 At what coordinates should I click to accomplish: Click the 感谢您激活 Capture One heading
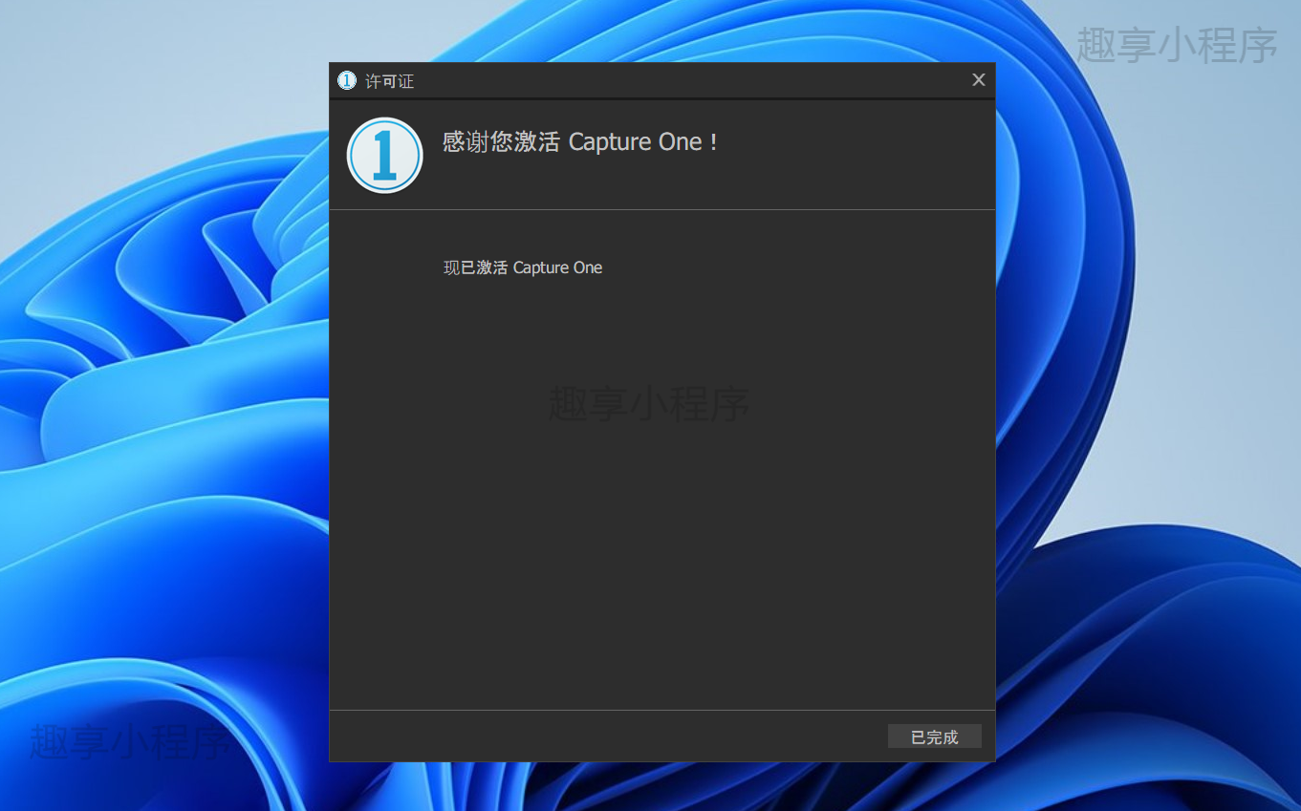click(x=580, y=142)
